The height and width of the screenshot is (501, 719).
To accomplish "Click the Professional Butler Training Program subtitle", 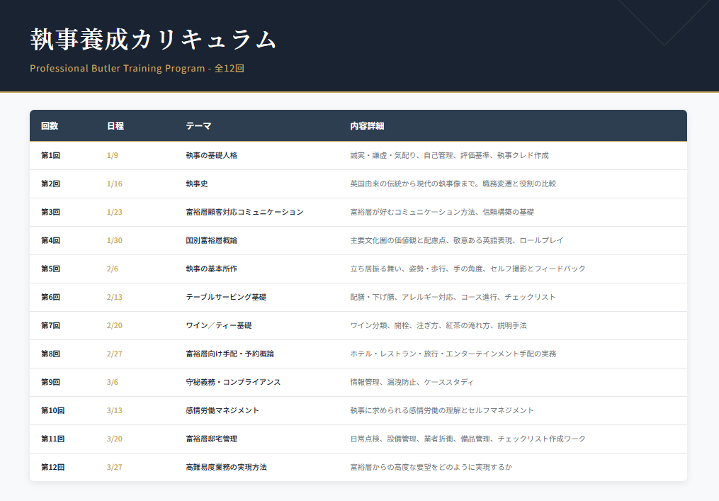I will click(x=137, y=68).
